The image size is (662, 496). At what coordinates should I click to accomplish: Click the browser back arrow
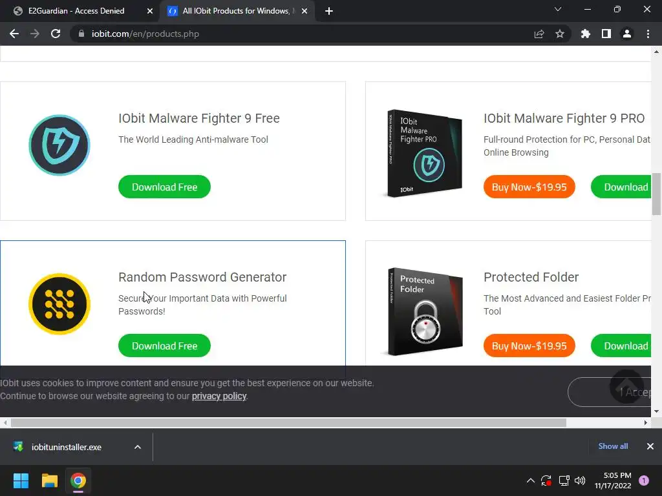coord(14,34)
